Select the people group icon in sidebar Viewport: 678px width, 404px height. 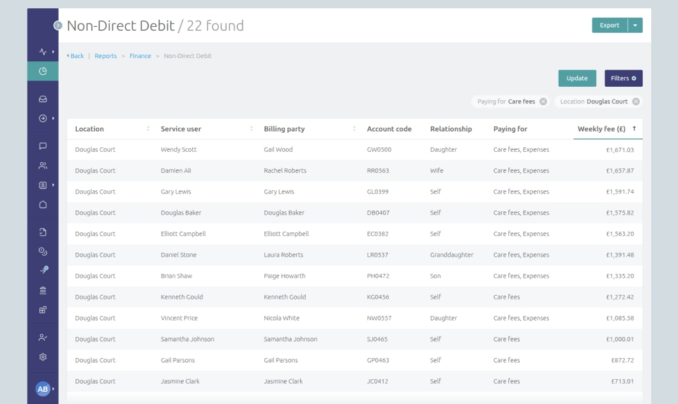42,165
